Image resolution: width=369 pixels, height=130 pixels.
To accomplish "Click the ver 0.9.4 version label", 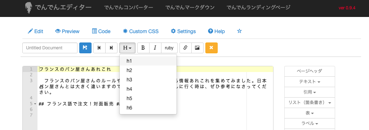I will pyautogui.click(x=347, y=8).
